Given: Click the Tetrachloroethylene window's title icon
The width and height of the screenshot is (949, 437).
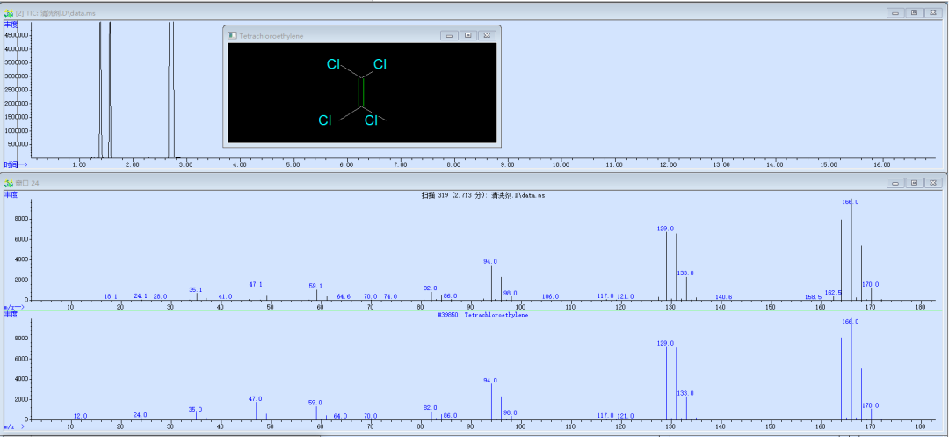Looking at the screenshot, I should (x=233, y=36).
